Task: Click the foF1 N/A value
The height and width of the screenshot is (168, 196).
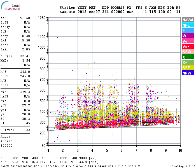Action: (x=27, y=22)
